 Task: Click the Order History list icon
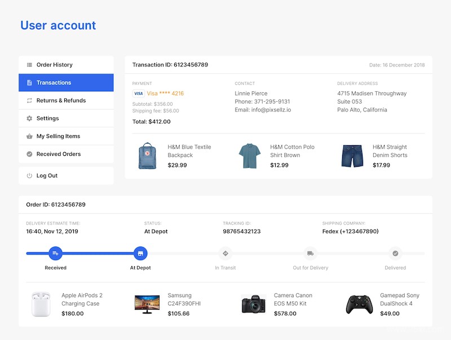(29, 65)
